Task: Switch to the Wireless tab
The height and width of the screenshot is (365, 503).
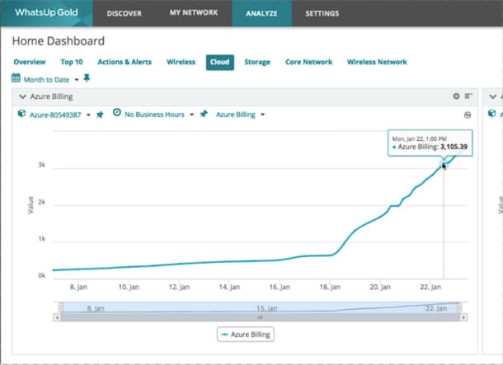Action: (x=181, y=62)
